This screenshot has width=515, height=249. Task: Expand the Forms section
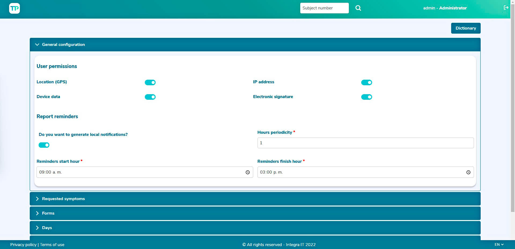pyautogui.click(x=48, y=213)
